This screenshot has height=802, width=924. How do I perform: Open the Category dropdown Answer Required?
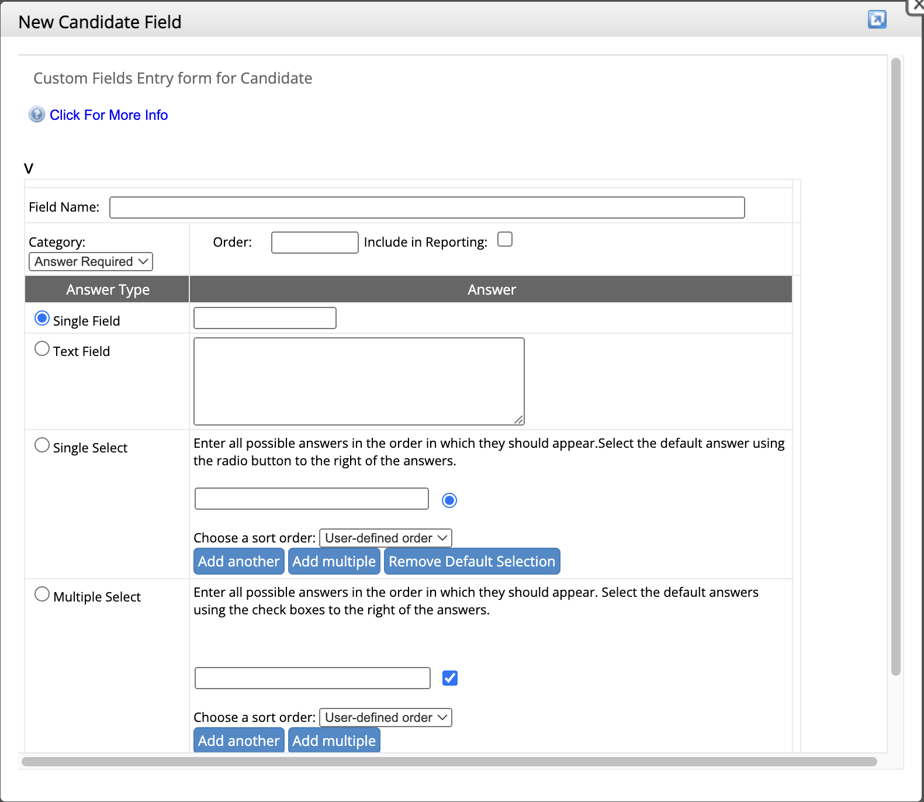coord(91,261)
